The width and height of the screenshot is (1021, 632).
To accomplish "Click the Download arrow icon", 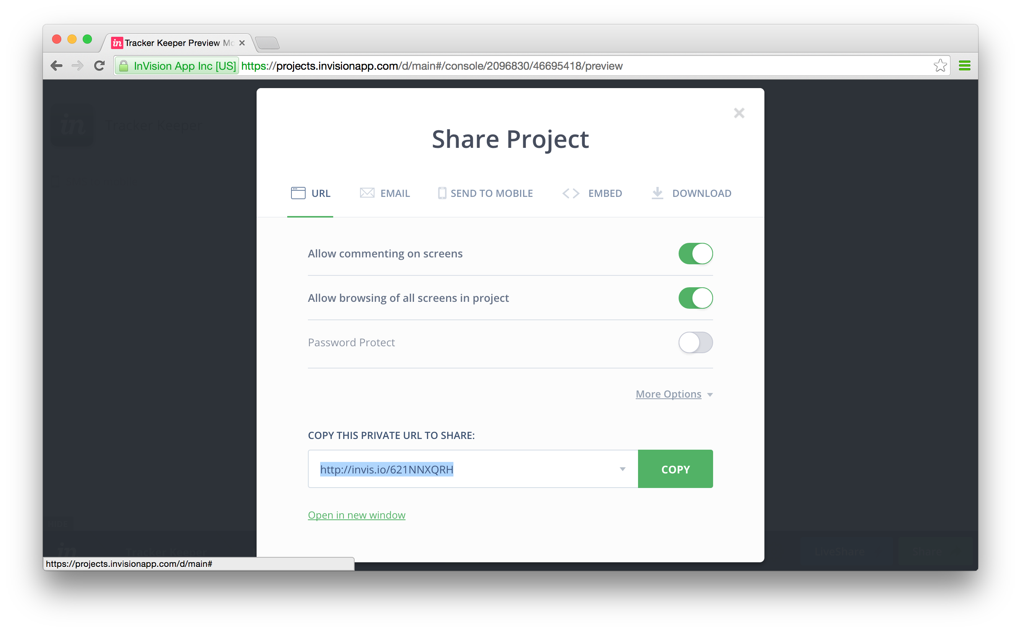I will click(658, 193).
